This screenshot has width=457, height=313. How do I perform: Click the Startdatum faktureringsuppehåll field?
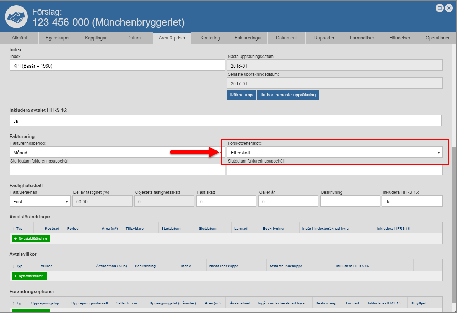117,170
